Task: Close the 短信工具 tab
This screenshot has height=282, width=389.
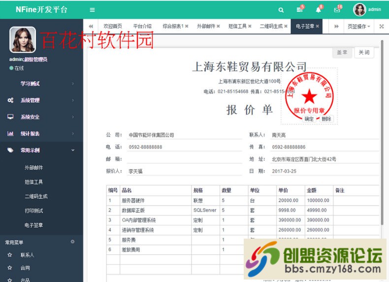Action: coord(250,26)
